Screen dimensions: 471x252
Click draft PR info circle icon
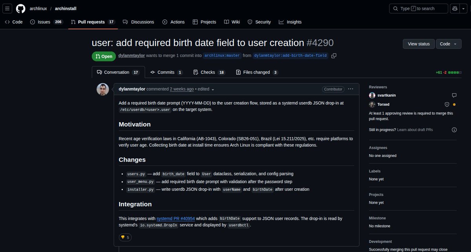click(x=454, y=130)
